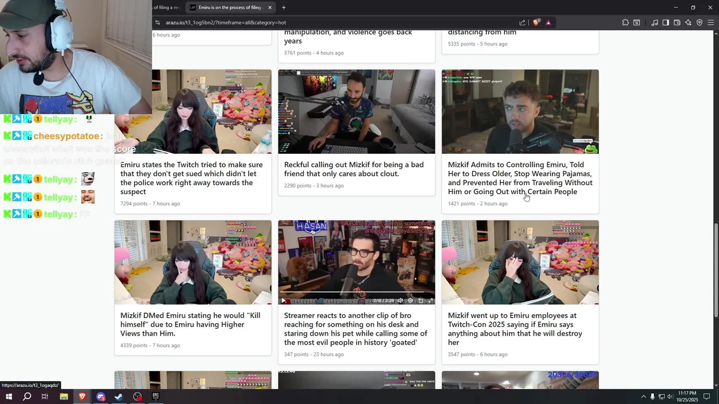
Task: Open 'Streamer reacts to another clip' post title
Action: (356, 329)
